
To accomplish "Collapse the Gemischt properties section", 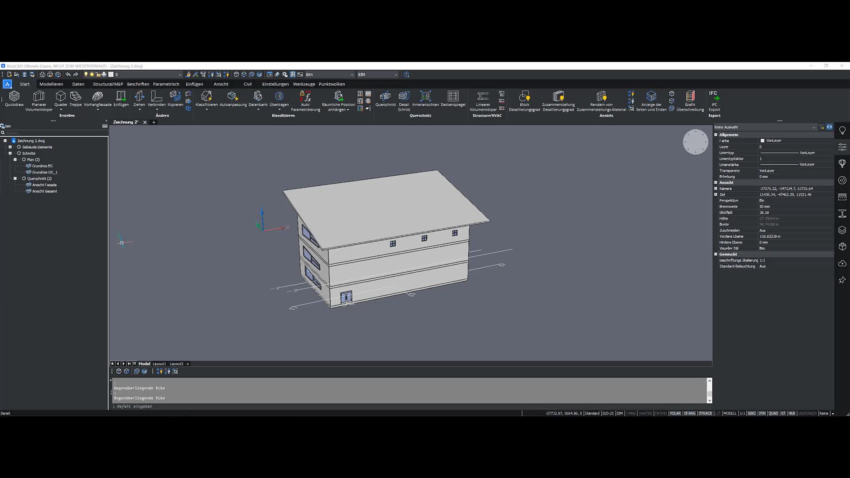I will coord(715,254).
